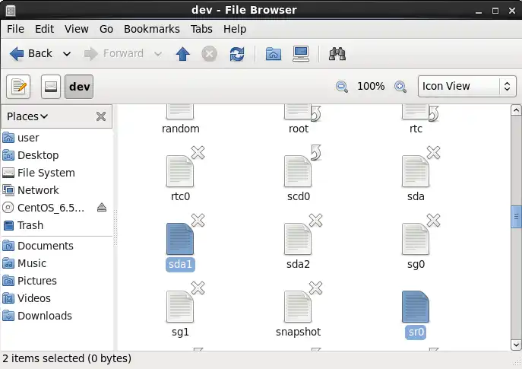This screenshot has height=369, width=522.
Task: Open the Home folder toolbar icon
Action: [274, 54]
